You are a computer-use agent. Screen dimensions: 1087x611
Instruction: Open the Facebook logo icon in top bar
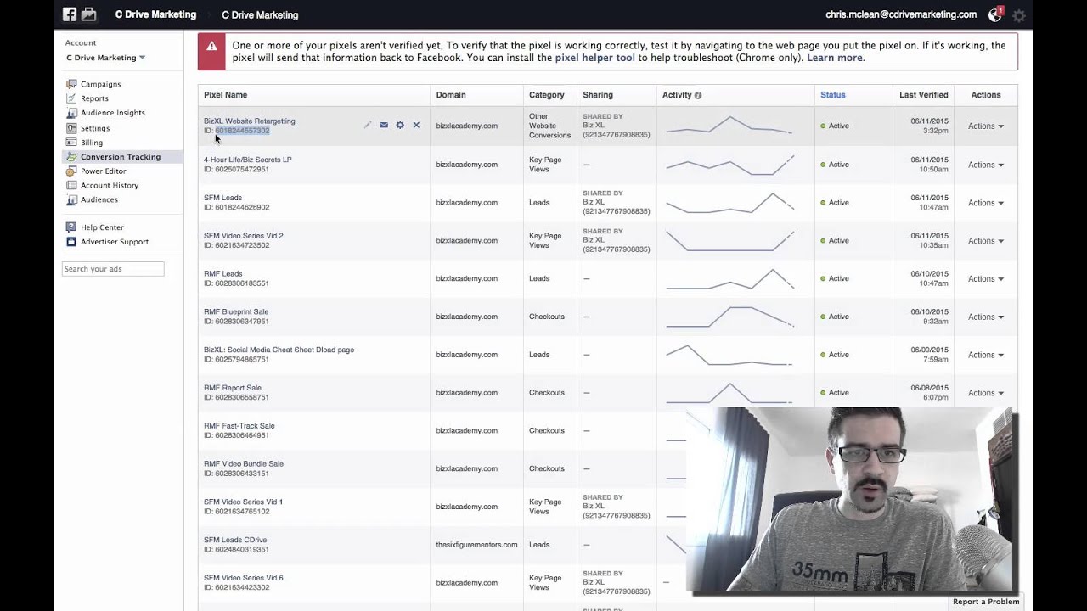point(70,14)
